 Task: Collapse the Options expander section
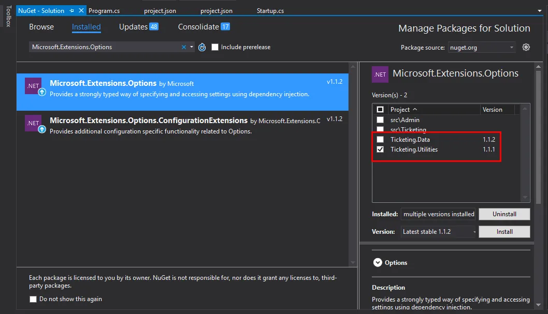[x=378, y=263]
